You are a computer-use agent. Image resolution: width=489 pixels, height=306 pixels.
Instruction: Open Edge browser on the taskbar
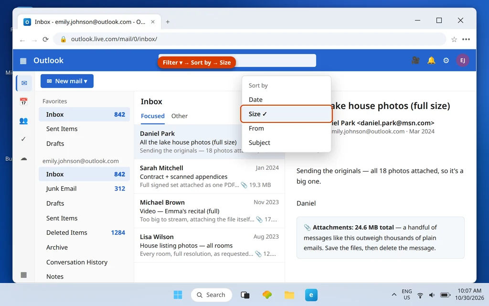tap(311, 295)
